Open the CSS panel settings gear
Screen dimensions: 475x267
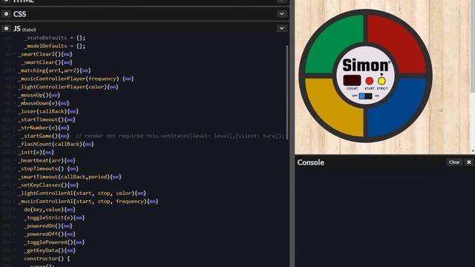[6, 14]
